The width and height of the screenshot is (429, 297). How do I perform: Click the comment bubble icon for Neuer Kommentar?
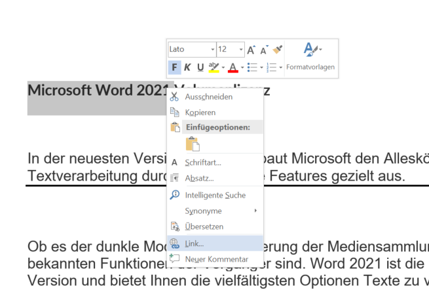[175, 258]
